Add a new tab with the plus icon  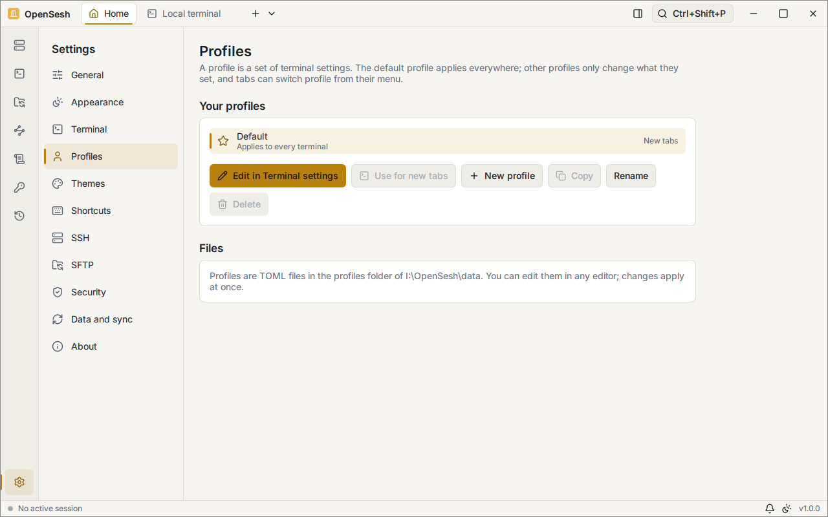[x=256, y=14]
